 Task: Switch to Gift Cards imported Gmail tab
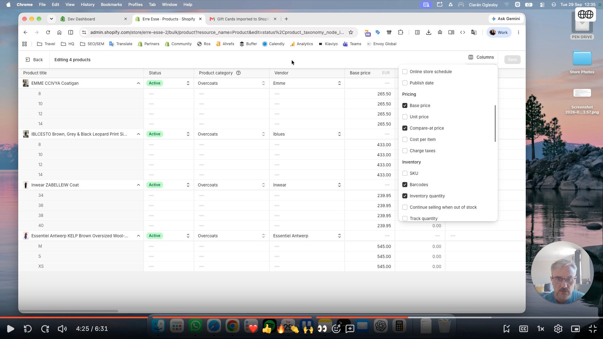[x=243, y=19]
